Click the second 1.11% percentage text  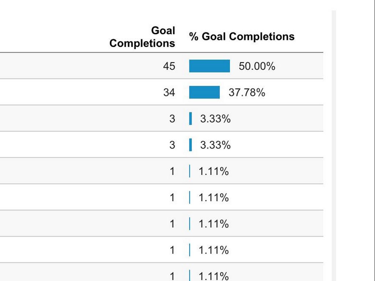[214, 198]
